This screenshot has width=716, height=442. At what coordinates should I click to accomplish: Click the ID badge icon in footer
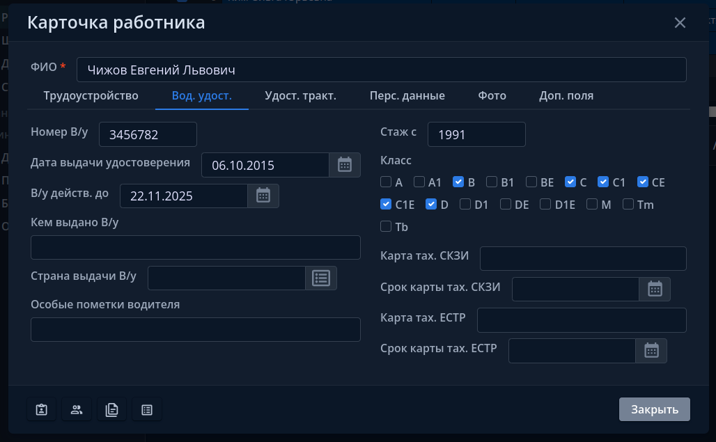click(x=42, y=410)
